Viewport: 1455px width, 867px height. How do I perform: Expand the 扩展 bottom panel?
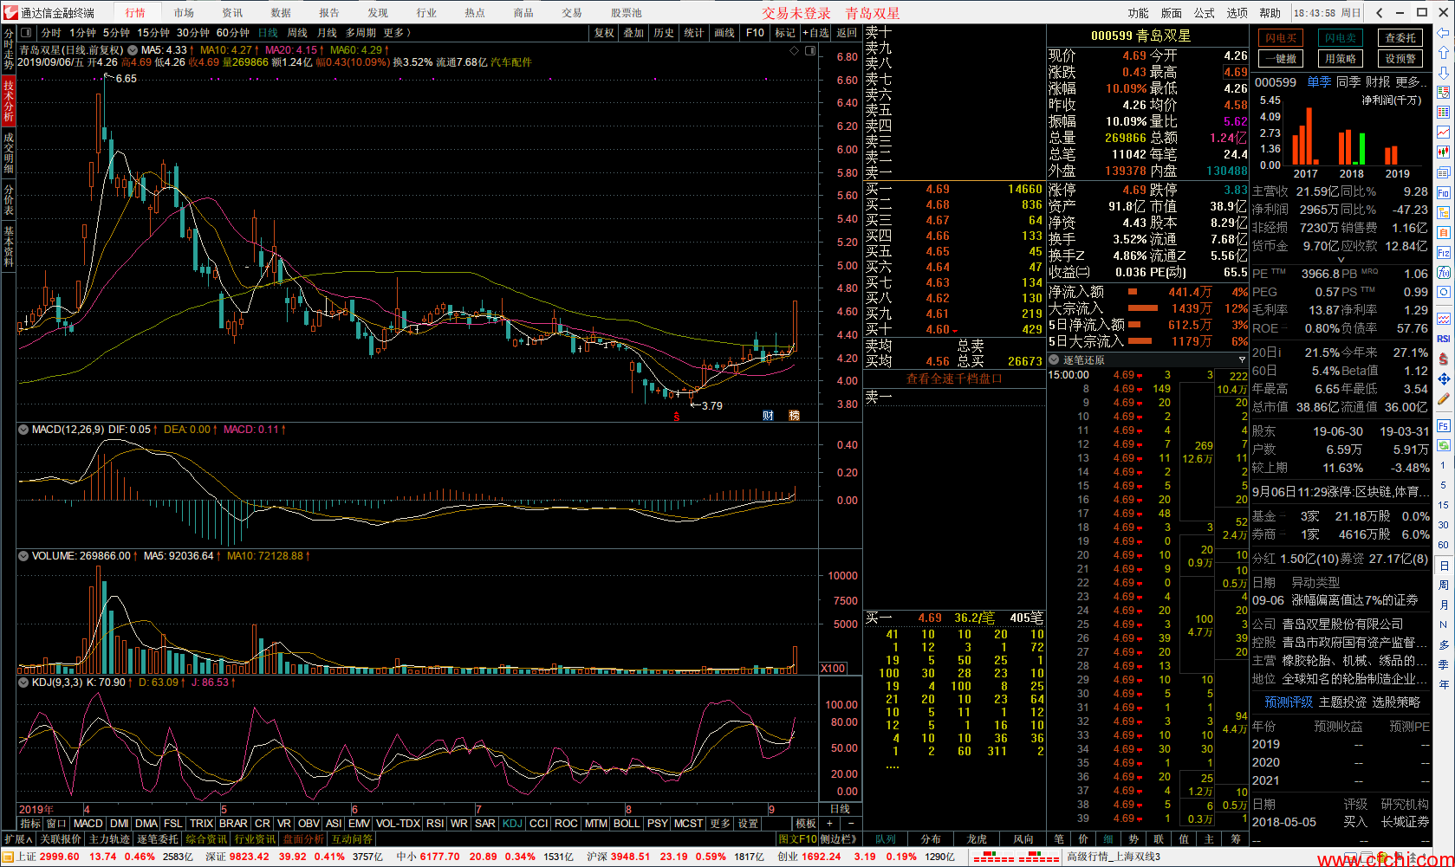pos(17,839)
